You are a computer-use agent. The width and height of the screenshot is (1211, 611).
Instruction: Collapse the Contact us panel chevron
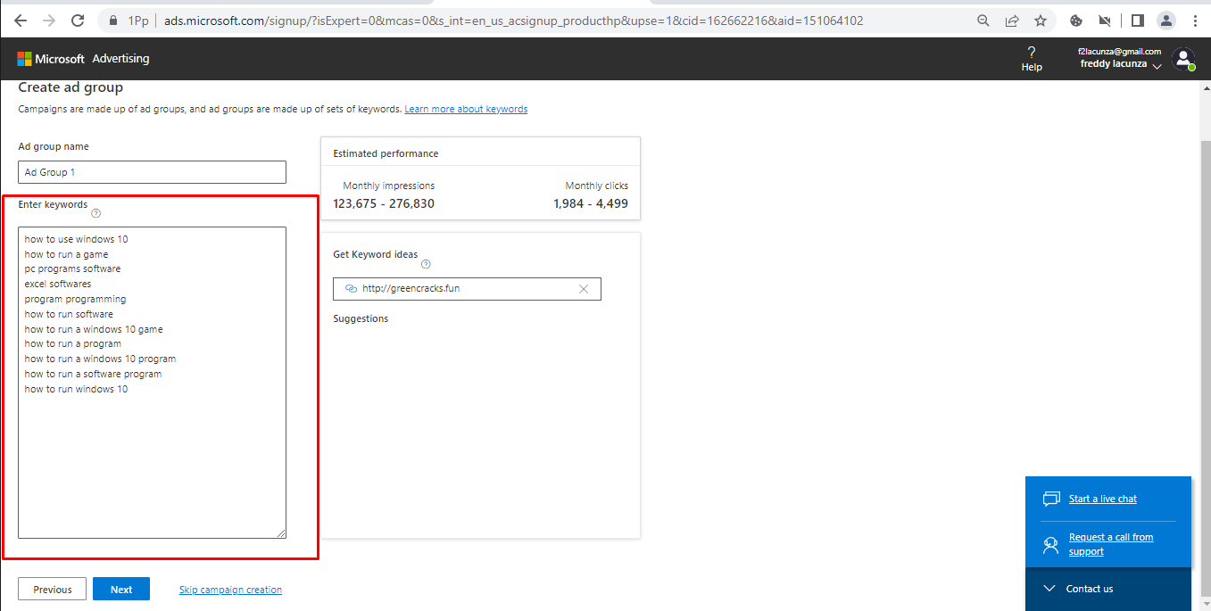point(1049,589)
